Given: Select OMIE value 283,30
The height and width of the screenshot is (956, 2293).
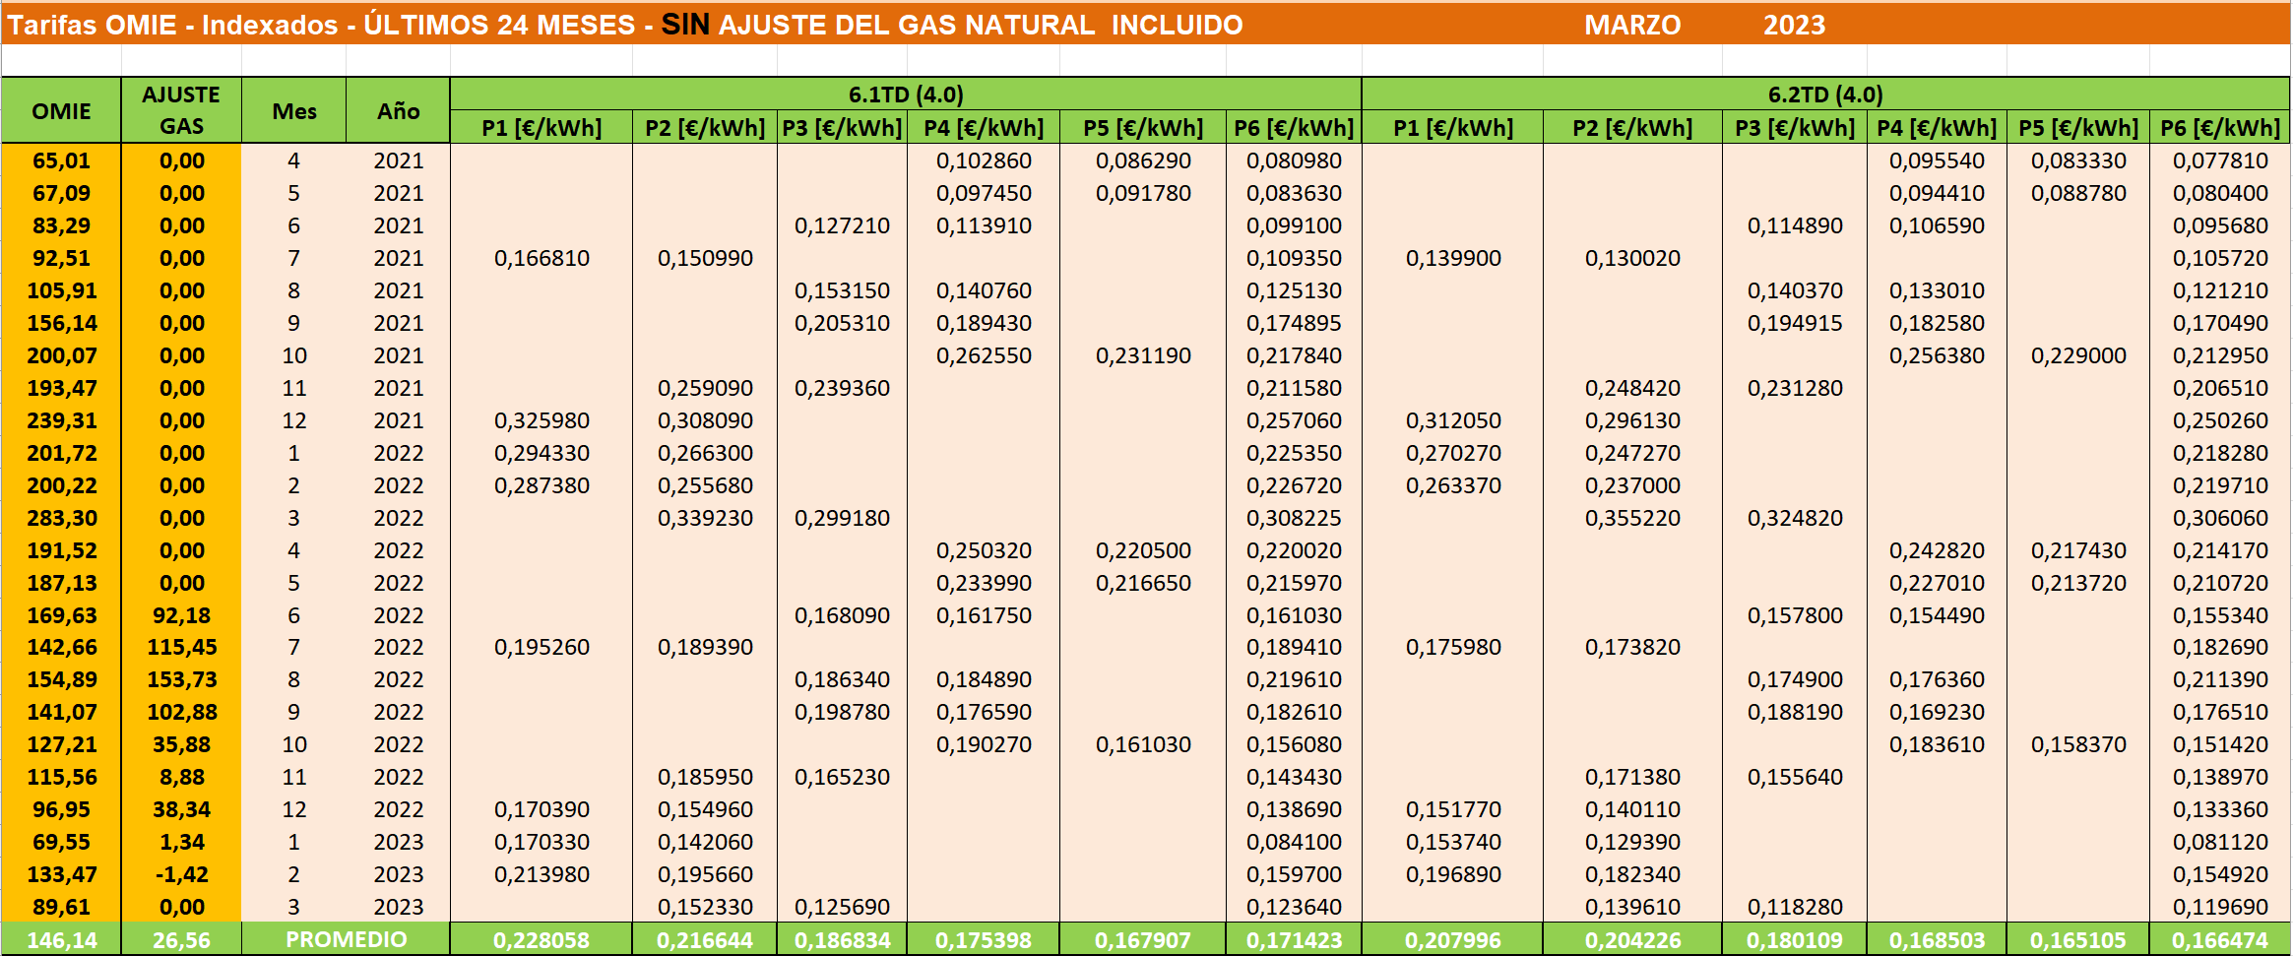Looking at the screenshot, I should click(x=61, y=518).
